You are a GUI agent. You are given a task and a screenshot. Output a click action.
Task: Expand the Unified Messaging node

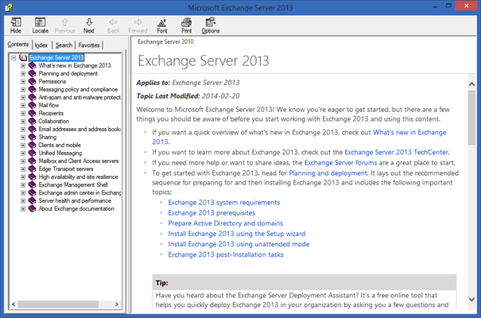[x=23, y=152]
